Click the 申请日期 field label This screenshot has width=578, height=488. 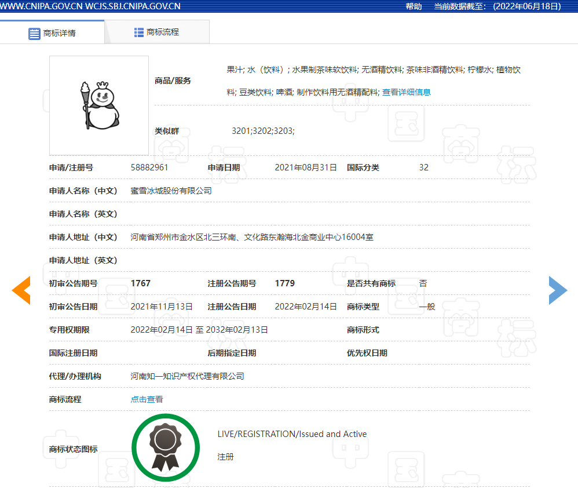pyautogui.click(x=224, y=167)
